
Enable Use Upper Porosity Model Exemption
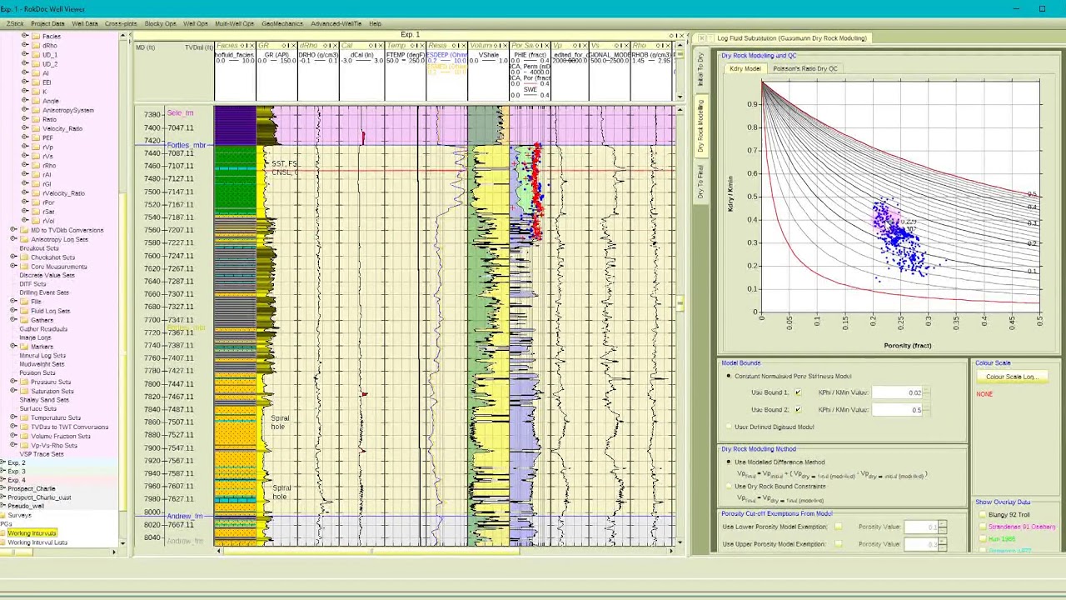coord(838,544)
